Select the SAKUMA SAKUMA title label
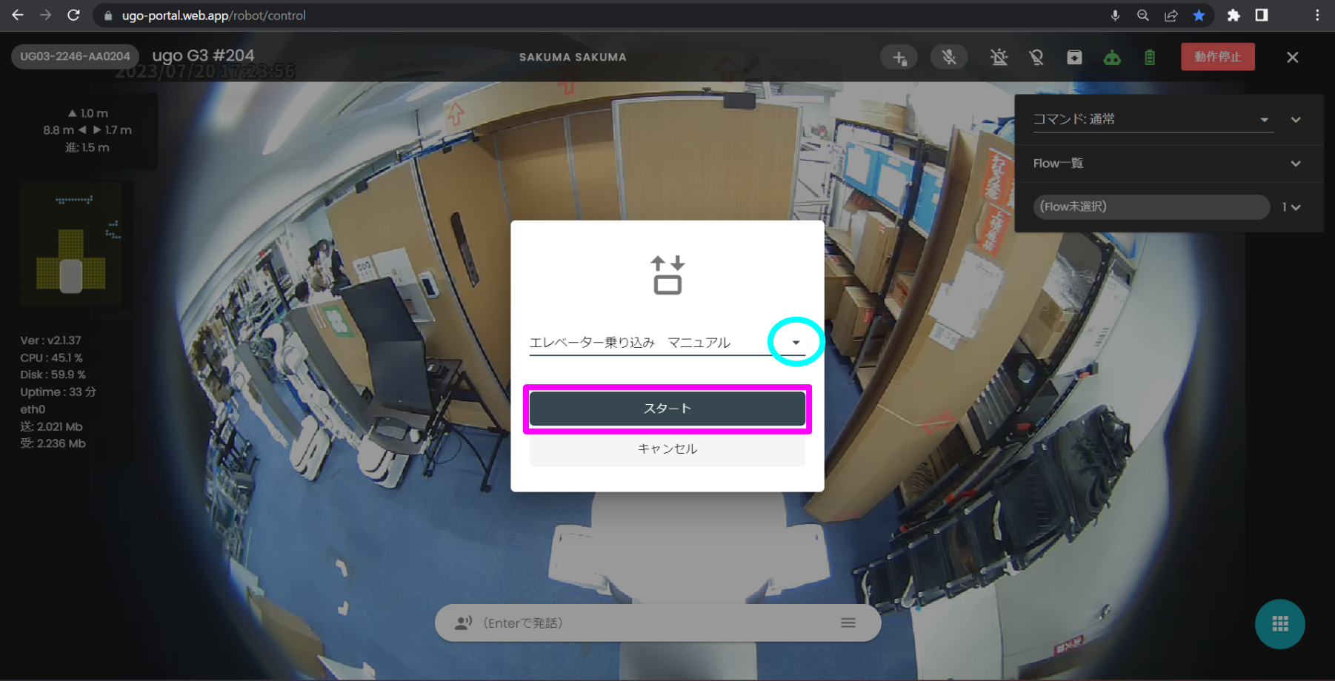 572,56
